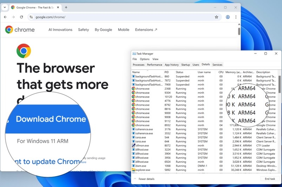Viewport: 282px width, 187px height.
Task: Select chrome.exe row with PID 8932
Action: point(205,125)
